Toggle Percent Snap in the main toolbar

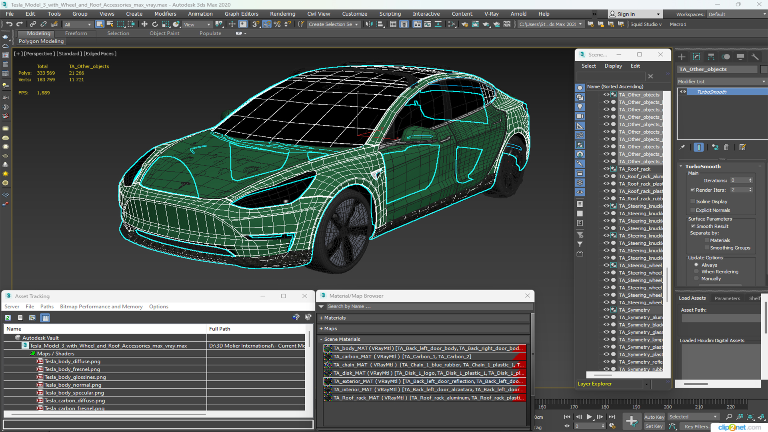coord(277,24)
